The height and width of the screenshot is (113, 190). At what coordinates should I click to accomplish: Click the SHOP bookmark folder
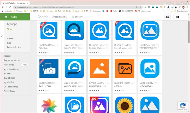pyautogui.click(x=85, y=11)
